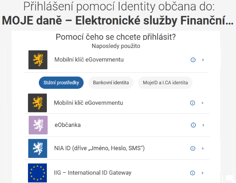Open the eObčanka info icon
The height and width of the screenshot is (183, 236).
pyautogui.click(x=193, y=125)
